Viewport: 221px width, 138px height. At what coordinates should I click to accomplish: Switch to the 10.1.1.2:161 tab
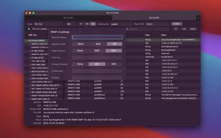[68, 18]
